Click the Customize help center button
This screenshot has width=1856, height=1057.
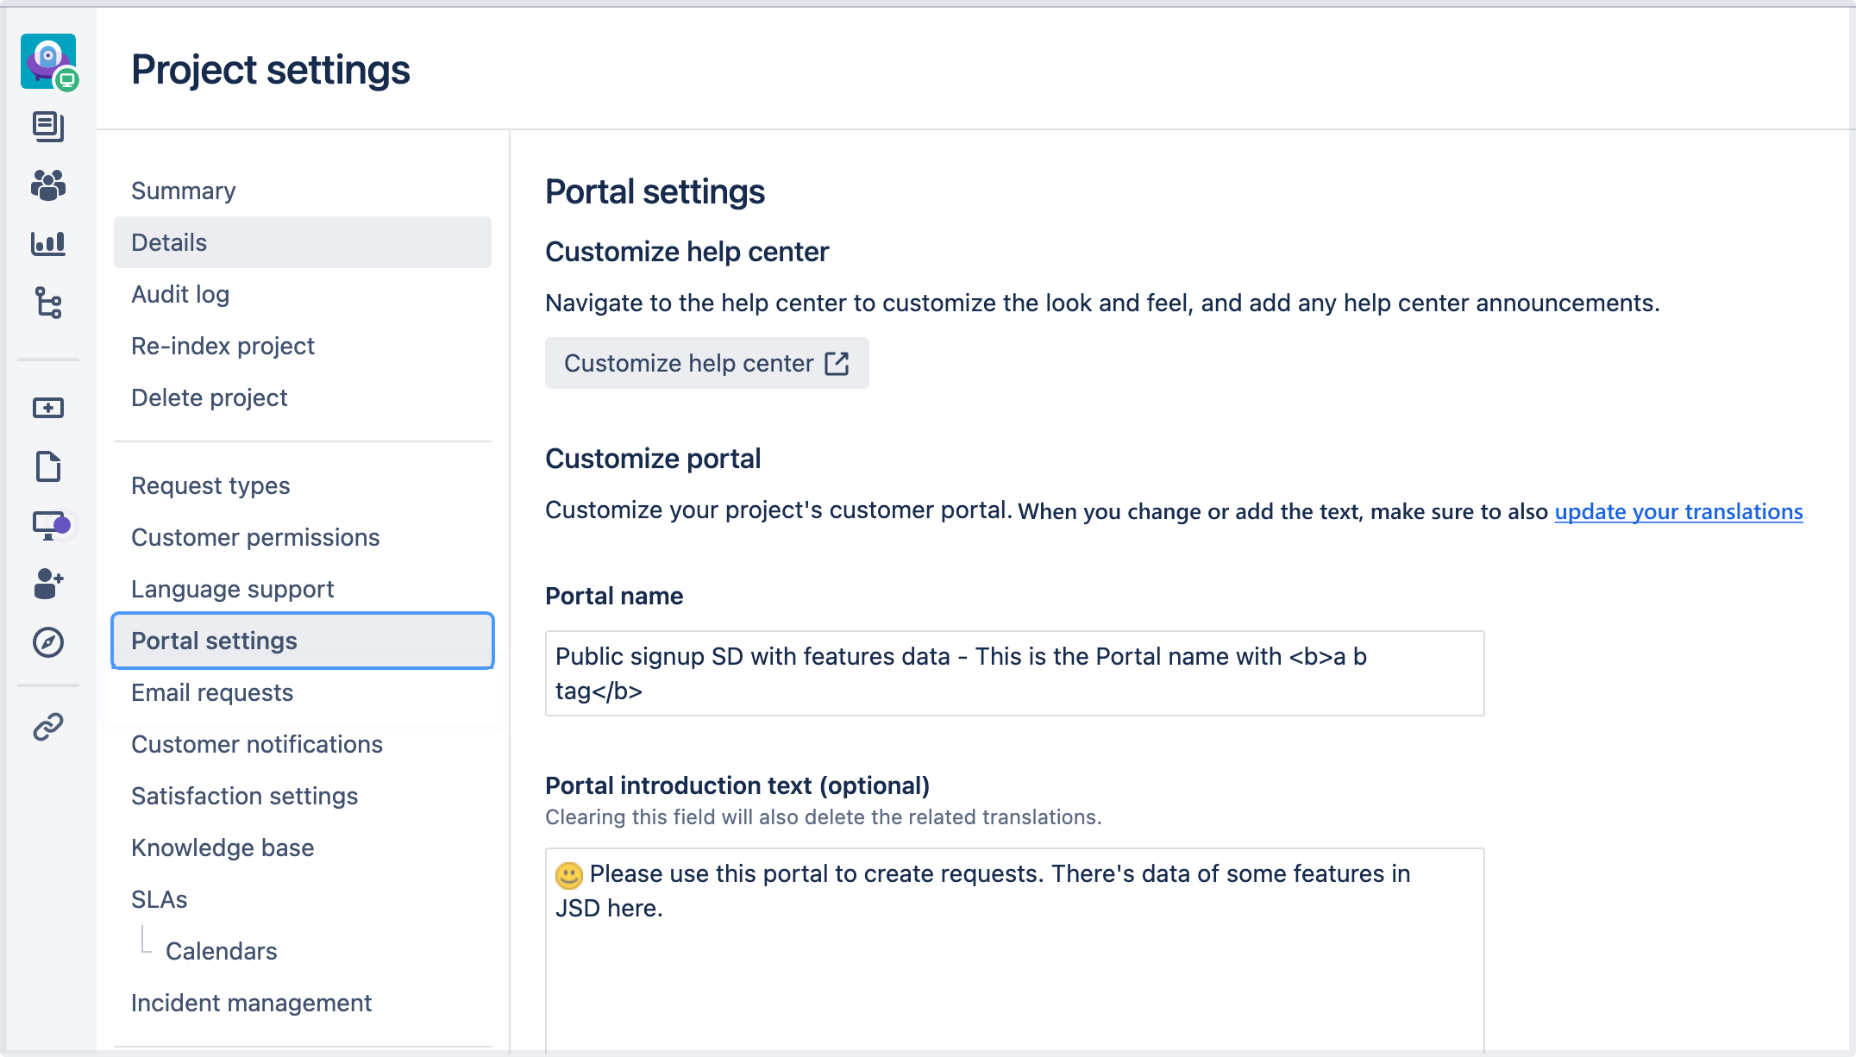click(707, 363)
